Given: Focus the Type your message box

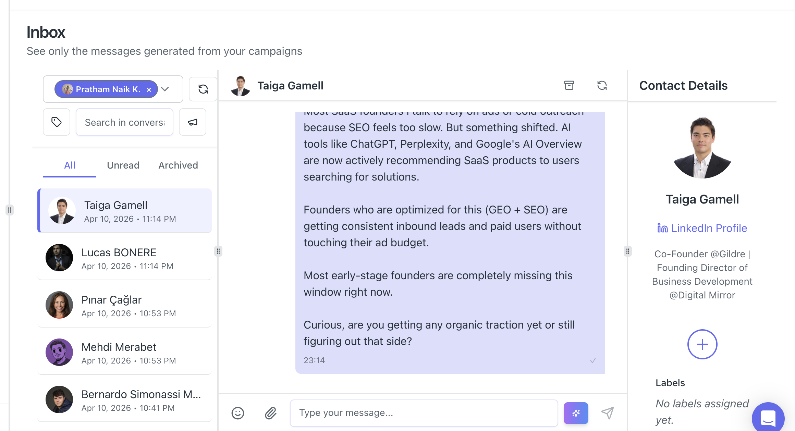Looking at the screenshot, I should coord(424,413).
